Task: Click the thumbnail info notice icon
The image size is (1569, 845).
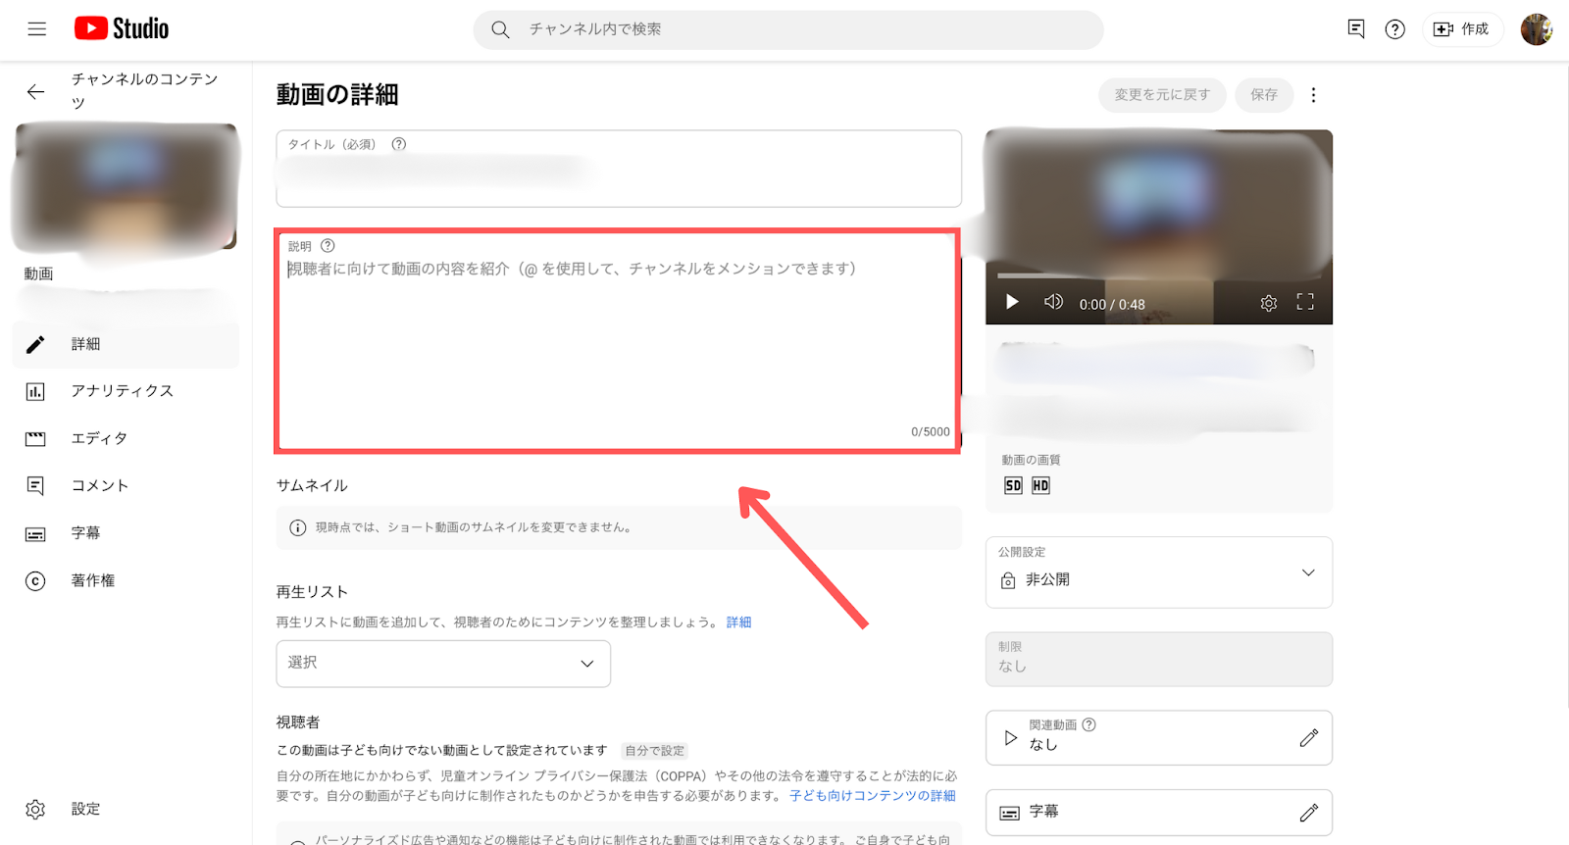Action: (x=298, y=527)
